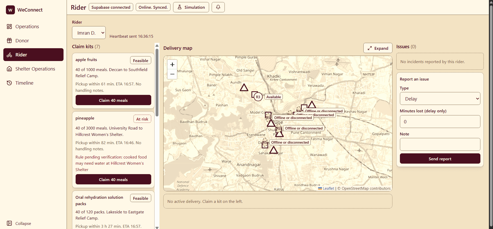493x229 pixels.
Task: Click the Supabase connected status badge
Action: pos(111,7)
